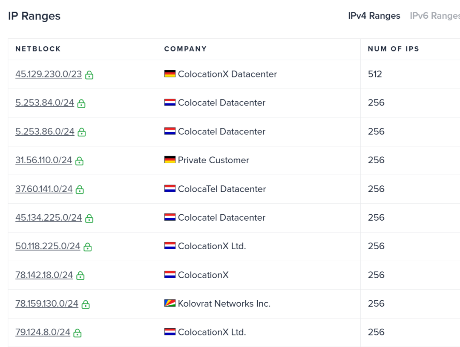Click the COMPANY column header
The height and width of the screenshot is (347, 460).
coord(185,49)
